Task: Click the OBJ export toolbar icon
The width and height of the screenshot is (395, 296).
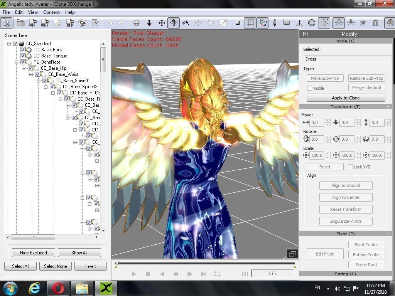Action: pos(70,23)
